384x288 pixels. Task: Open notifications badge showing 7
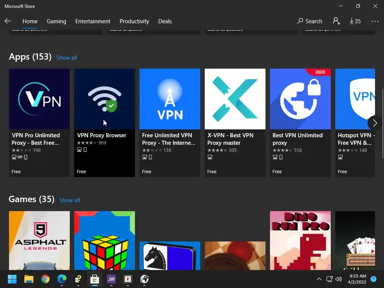pos(373,279)
